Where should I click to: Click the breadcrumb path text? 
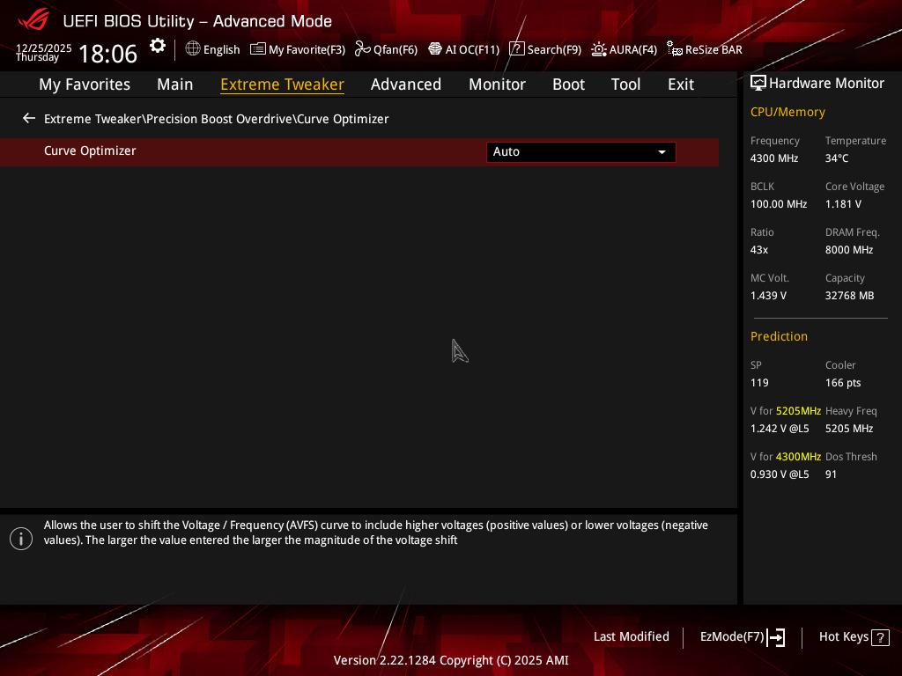(217, 119)
